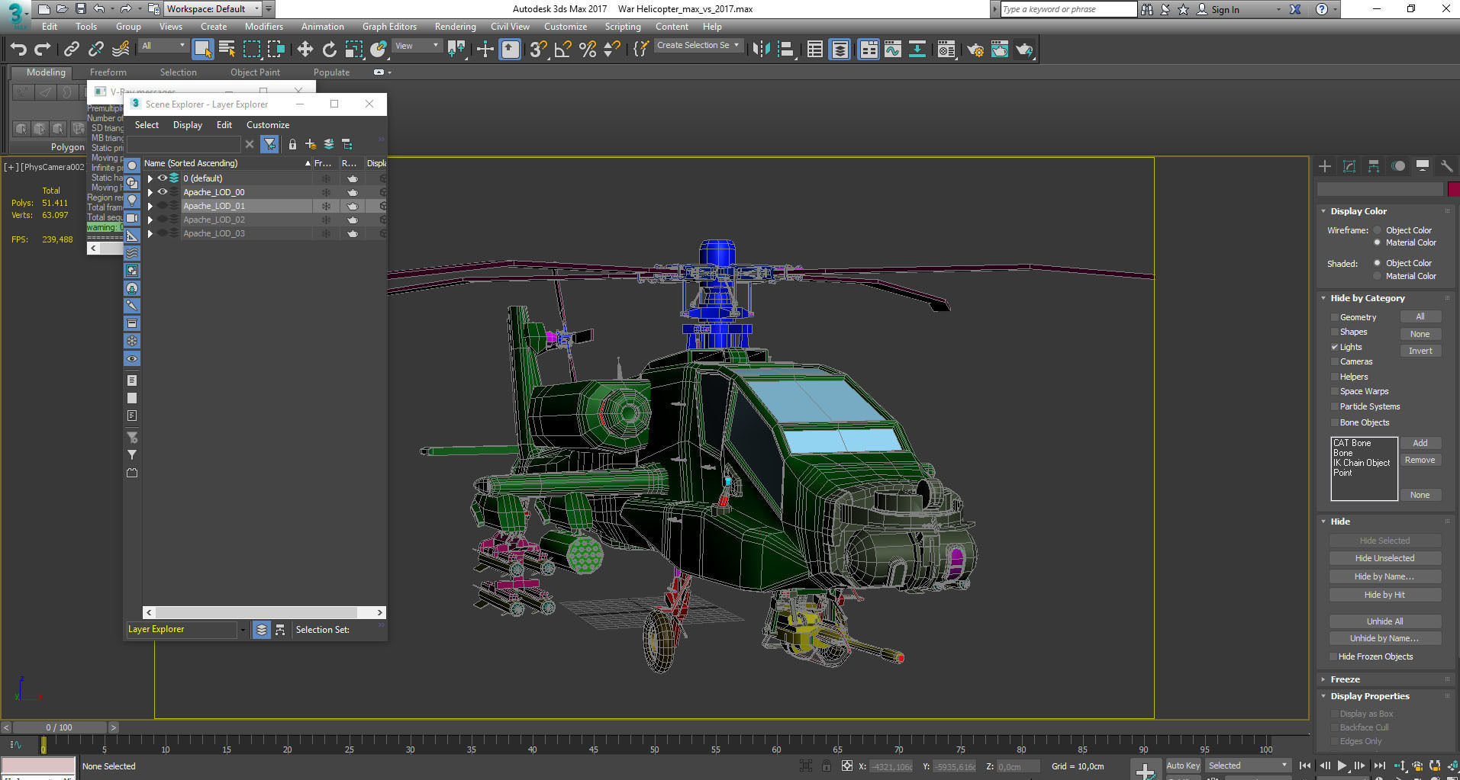Activate the Select and Rotate tool

[x=329, y=50]
